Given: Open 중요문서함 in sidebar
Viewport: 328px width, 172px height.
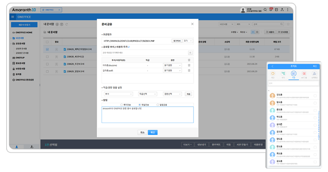Looking at the screenshot, I should [x=19, y=63].
